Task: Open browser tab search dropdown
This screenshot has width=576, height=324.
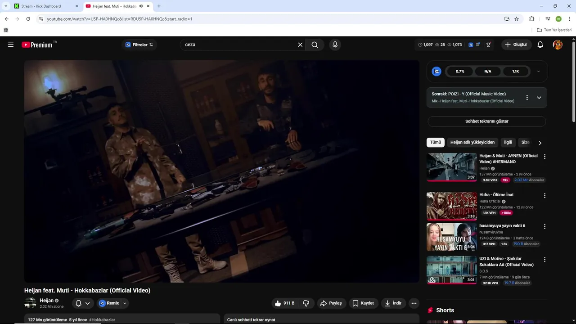Action: point(6,6)
